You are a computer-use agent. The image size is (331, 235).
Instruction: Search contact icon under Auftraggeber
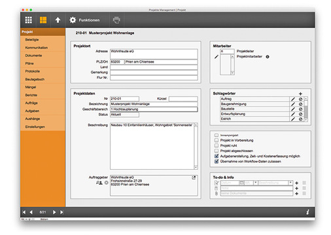[x=99, y=183]
